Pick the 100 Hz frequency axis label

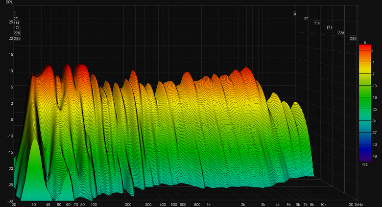(94, 204)
